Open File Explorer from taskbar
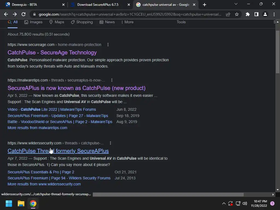Screen dimensions: 280x210 [21, 203]
